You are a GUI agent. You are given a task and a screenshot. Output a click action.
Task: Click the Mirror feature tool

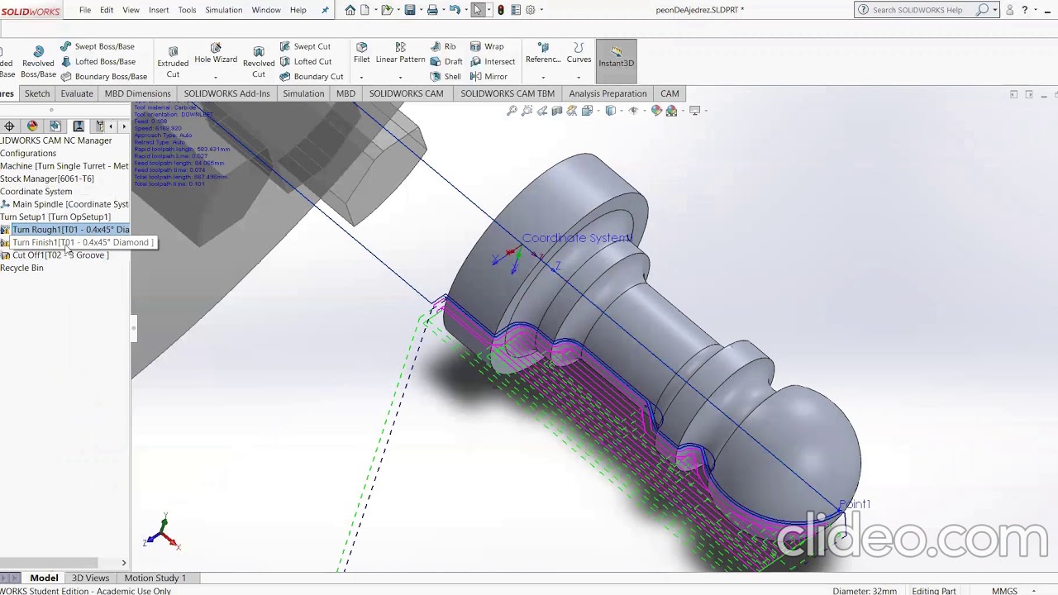coord(488,76)
